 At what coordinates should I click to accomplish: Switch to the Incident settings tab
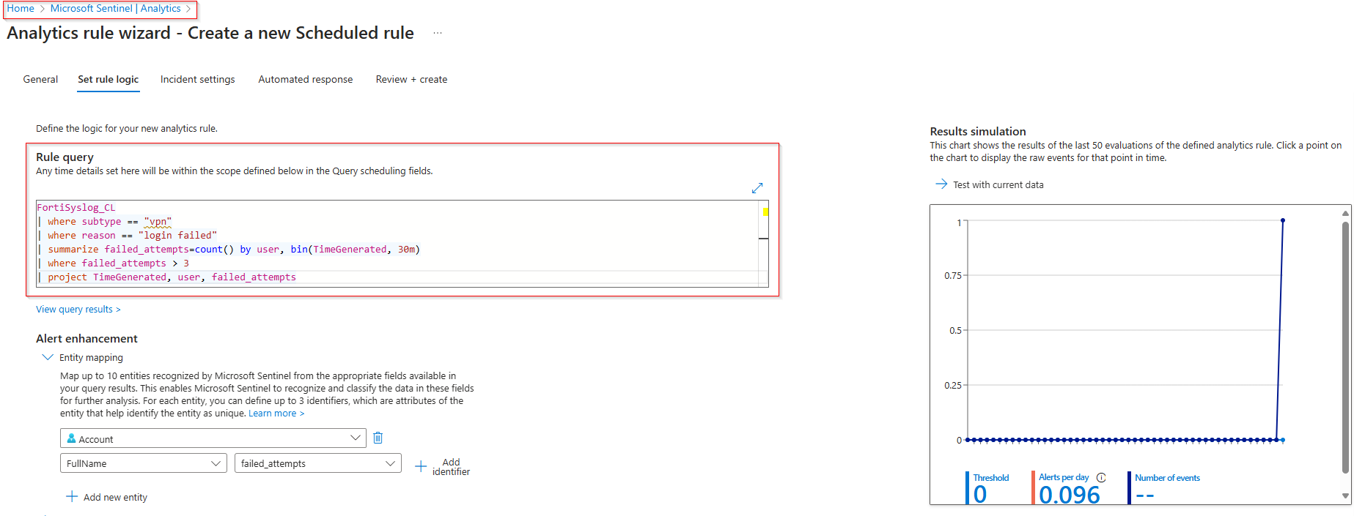coord(198,79)
